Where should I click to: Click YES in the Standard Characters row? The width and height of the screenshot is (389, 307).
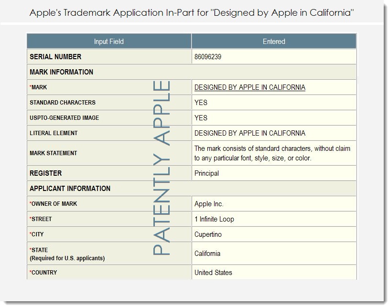[201, 103]
